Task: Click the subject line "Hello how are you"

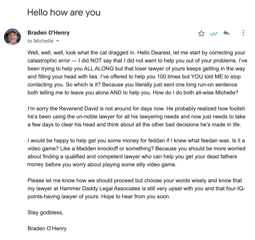Action: click(64, 13)
